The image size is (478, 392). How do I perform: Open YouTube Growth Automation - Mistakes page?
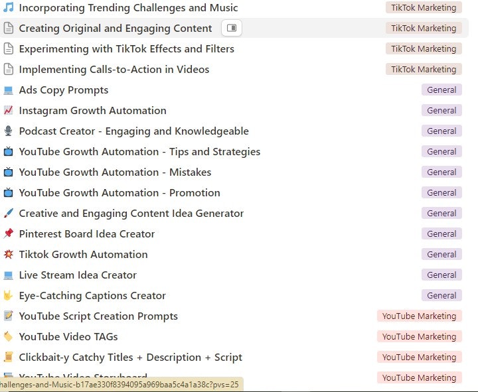coord(115,172)
